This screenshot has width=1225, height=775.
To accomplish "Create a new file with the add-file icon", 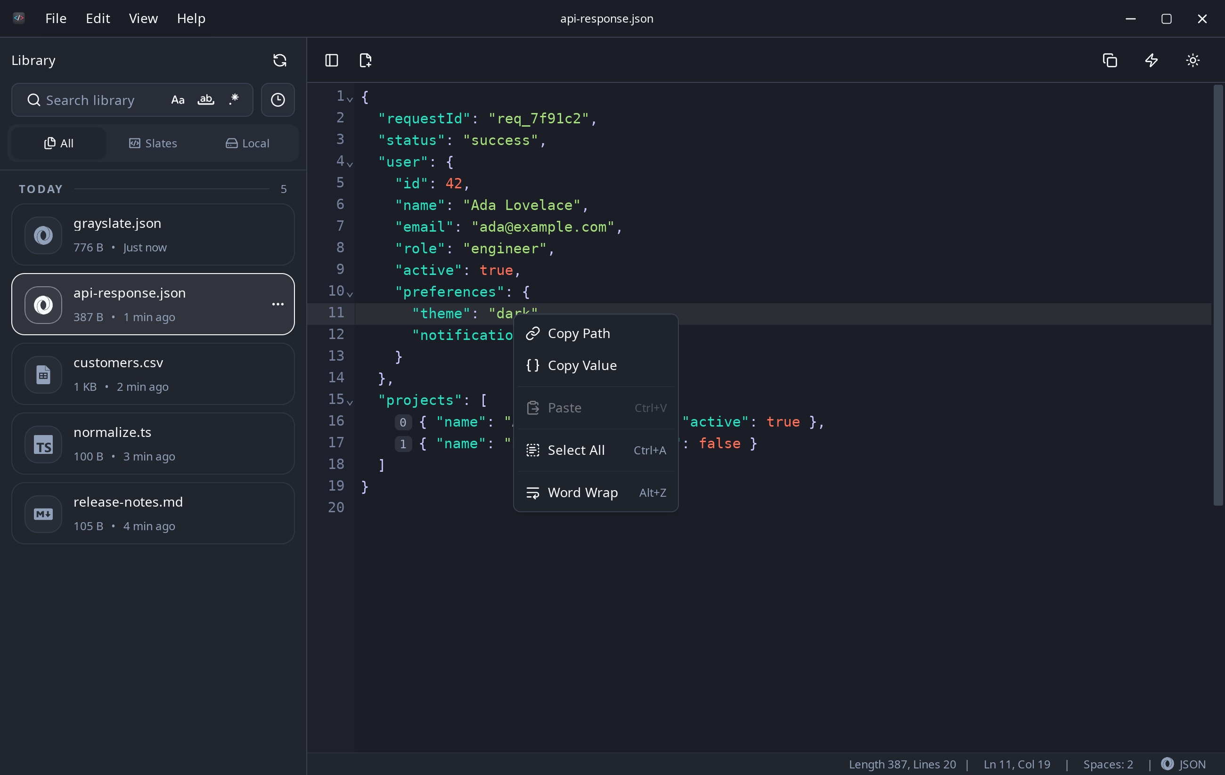I will 365,61.
